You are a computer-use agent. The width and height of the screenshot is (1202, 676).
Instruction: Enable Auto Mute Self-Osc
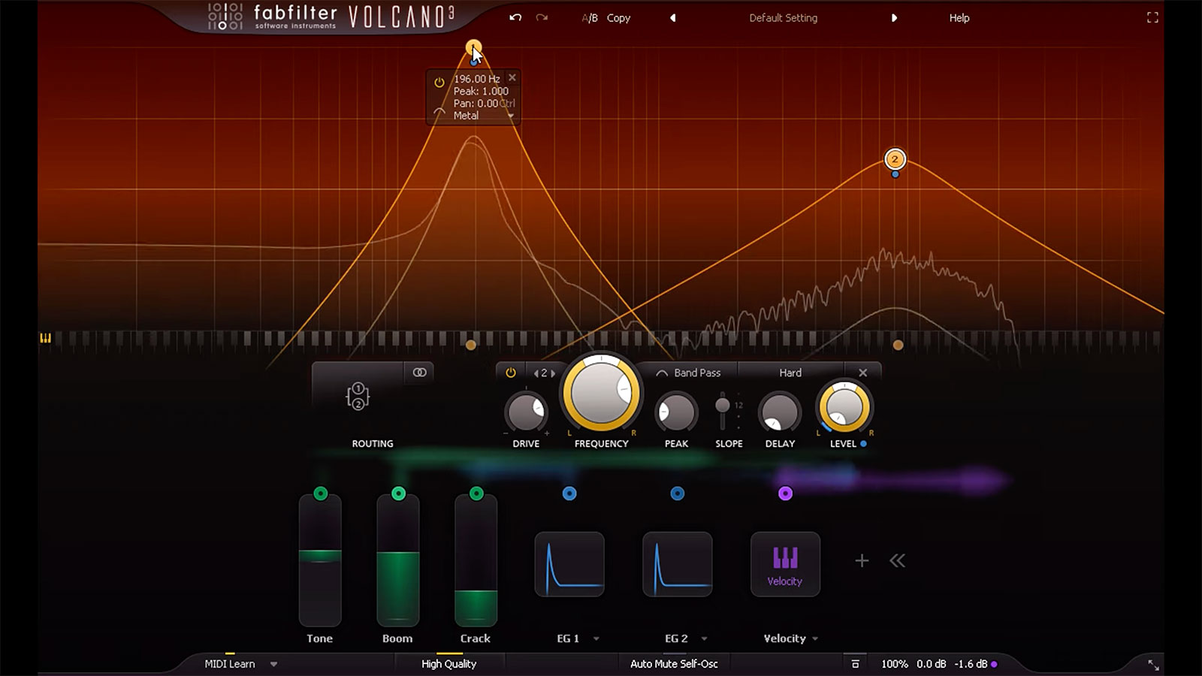[x=673, y=663]
